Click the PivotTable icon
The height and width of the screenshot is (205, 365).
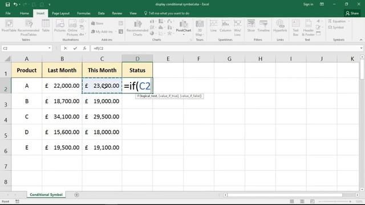9,26
